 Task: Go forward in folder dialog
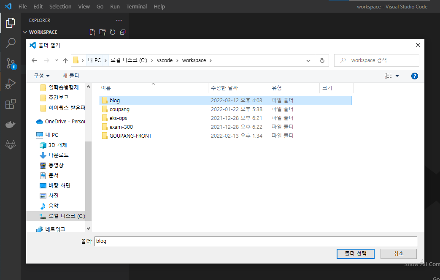pos(46,60)
